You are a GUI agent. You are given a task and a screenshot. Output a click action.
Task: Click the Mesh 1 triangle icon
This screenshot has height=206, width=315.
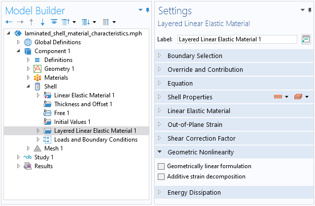point(37,148)
